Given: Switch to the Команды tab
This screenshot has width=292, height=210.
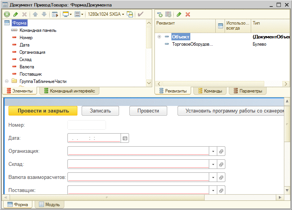Looking at the screenshot, I should pos(210,91).
